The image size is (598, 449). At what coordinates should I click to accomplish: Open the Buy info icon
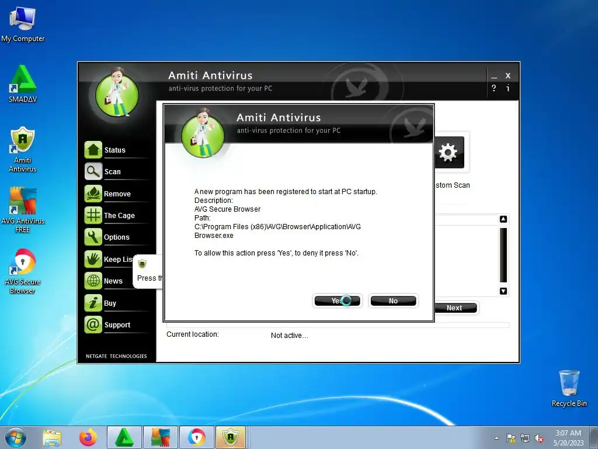(93, 303)
